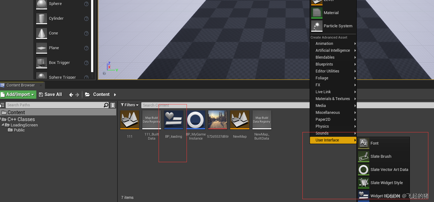Expand the Editor Utilities submenu
Viewport: 434px width, 202px height.
[333, 71]
